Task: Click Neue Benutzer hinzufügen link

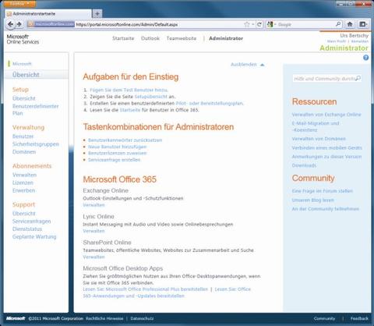Action: [117, 147]
